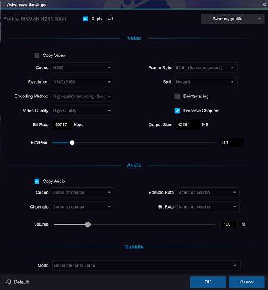Click the Bits/Pixel value field
This screenshot has height=290, width=268.
[231, 143]
